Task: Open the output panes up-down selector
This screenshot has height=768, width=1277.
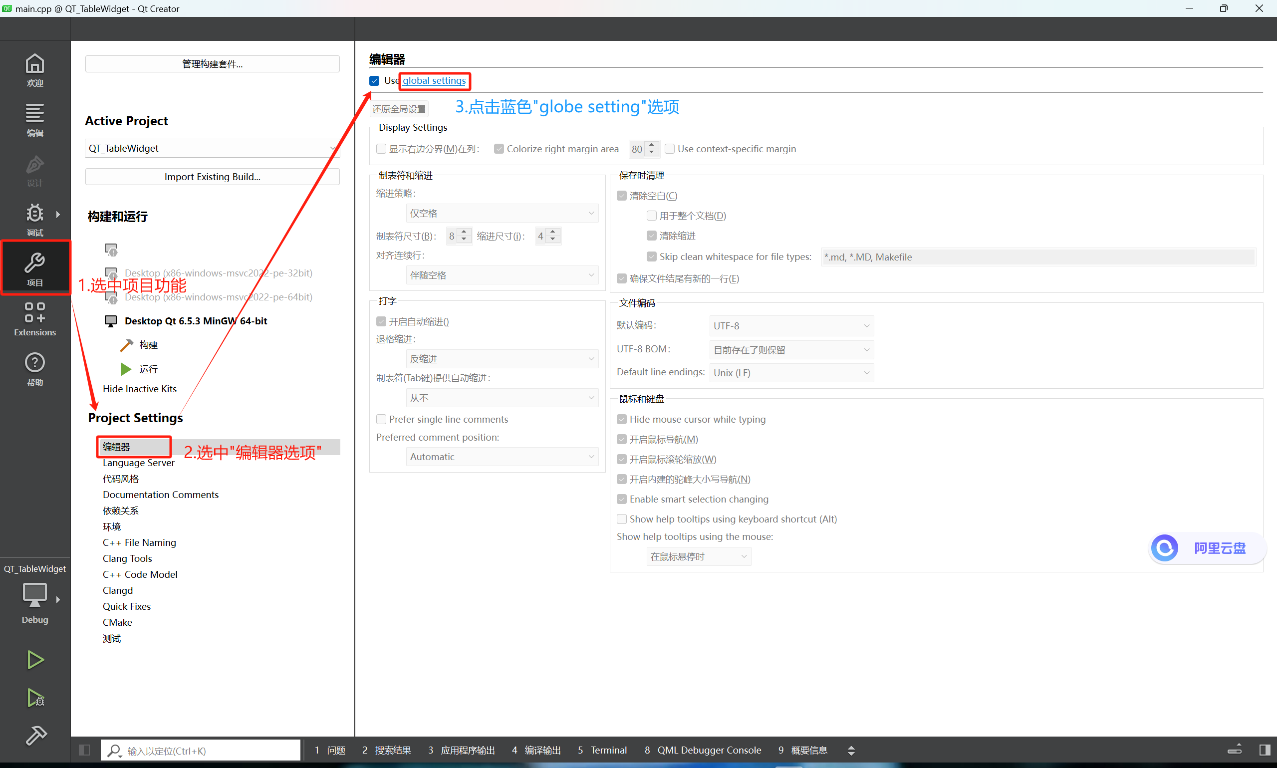Action: click(x=851, y=751)
